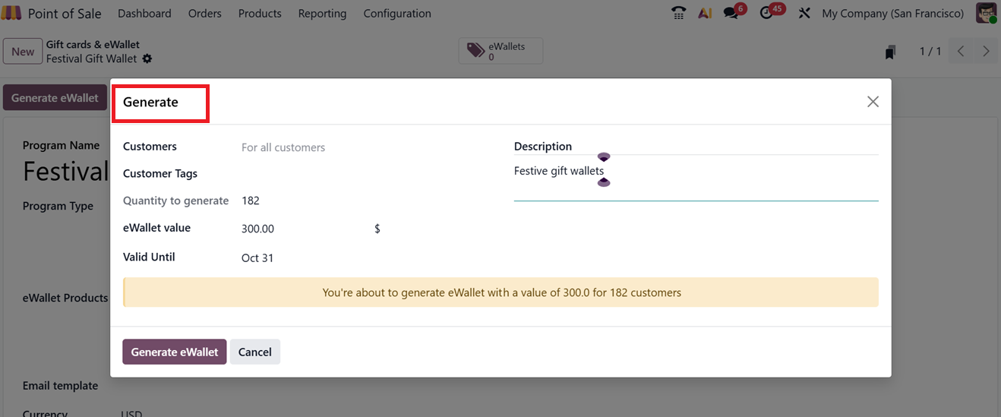The width and height of the screenshot is (1001, 417).
Task: Click the bookmark icon near the pager
Action: tap(890, 52)
